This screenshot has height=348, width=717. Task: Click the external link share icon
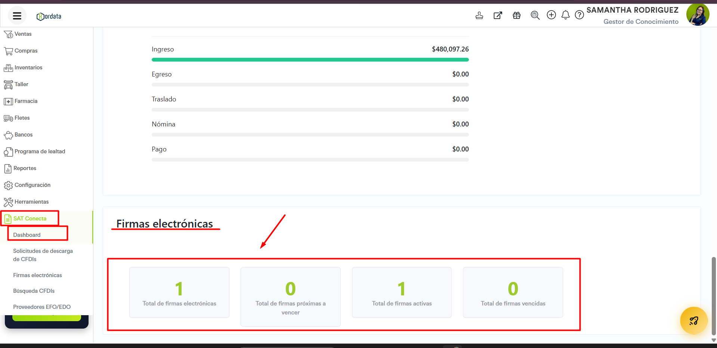coord(498,15)
